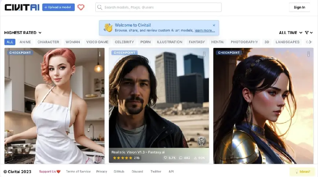Screen dimensions: 318x177
Task: Click the Sign In button
Action: (299, 7)
